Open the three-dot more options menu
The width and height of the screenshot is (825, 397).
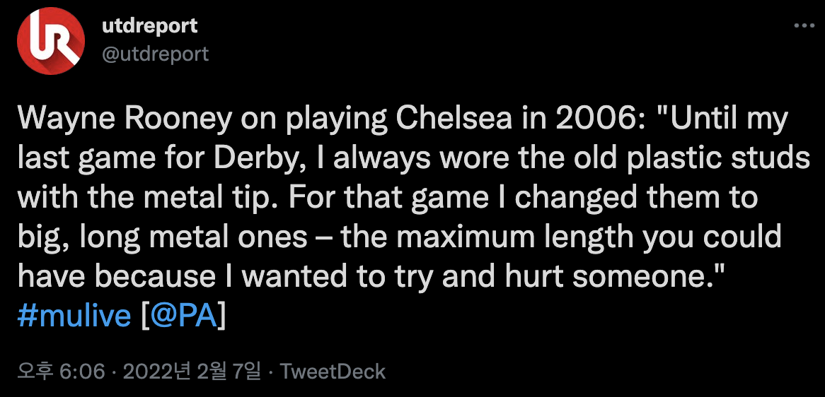click(x=804, y=25)
